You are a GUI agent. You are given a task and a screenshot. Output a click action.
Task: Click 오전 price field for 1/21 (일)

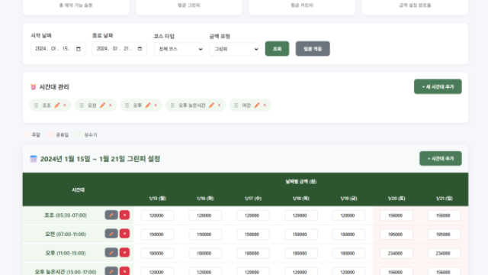444,235
